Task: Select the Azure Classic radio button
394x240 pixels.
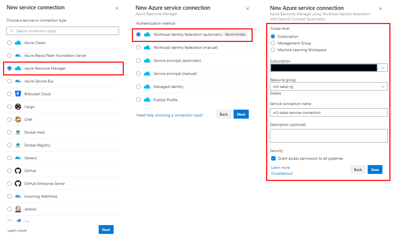Action: click(9, 43)
